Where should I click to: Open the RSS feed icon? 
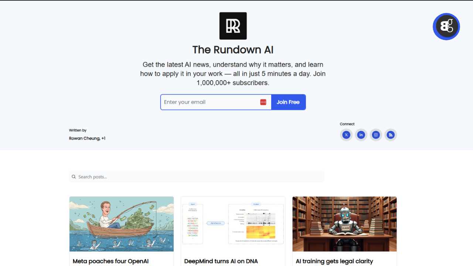click(391, 135)
